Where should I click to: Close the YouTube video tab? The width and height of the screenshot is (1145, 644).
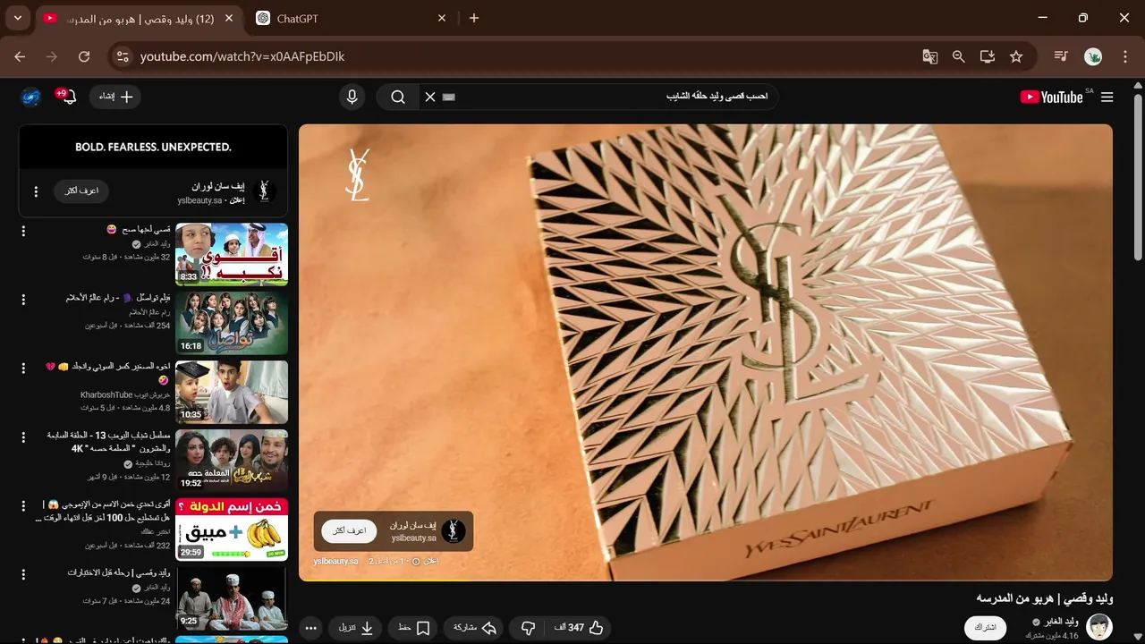[228, 18]
